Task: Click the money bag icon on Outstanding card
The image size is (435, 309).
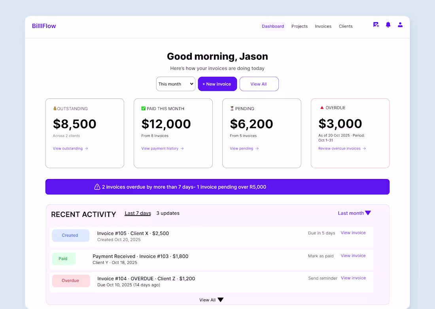Action: click(55, 108)
